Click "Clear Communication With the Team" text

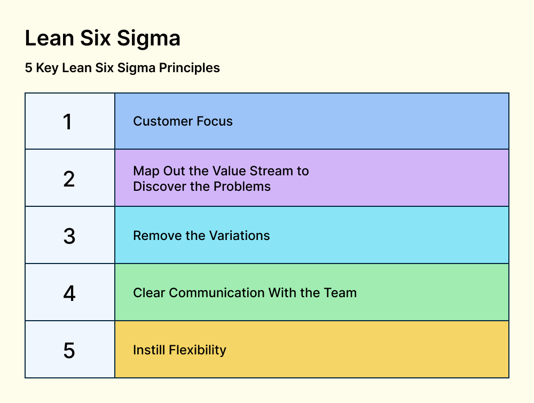pyautogui.click(x=245, y=293)
